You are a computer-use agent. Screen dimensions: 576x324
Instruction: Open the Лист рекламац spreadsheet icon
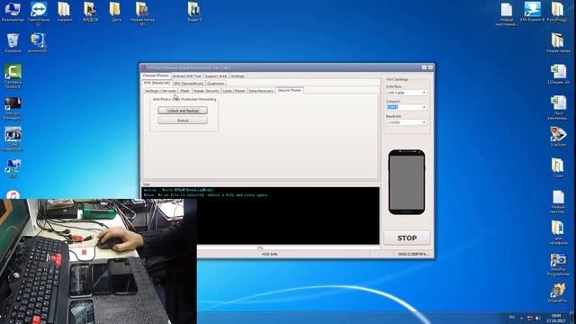[x=558, y=108]
